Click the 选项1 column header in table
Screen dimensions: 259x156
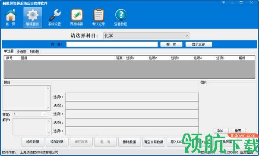click(136, 58)
